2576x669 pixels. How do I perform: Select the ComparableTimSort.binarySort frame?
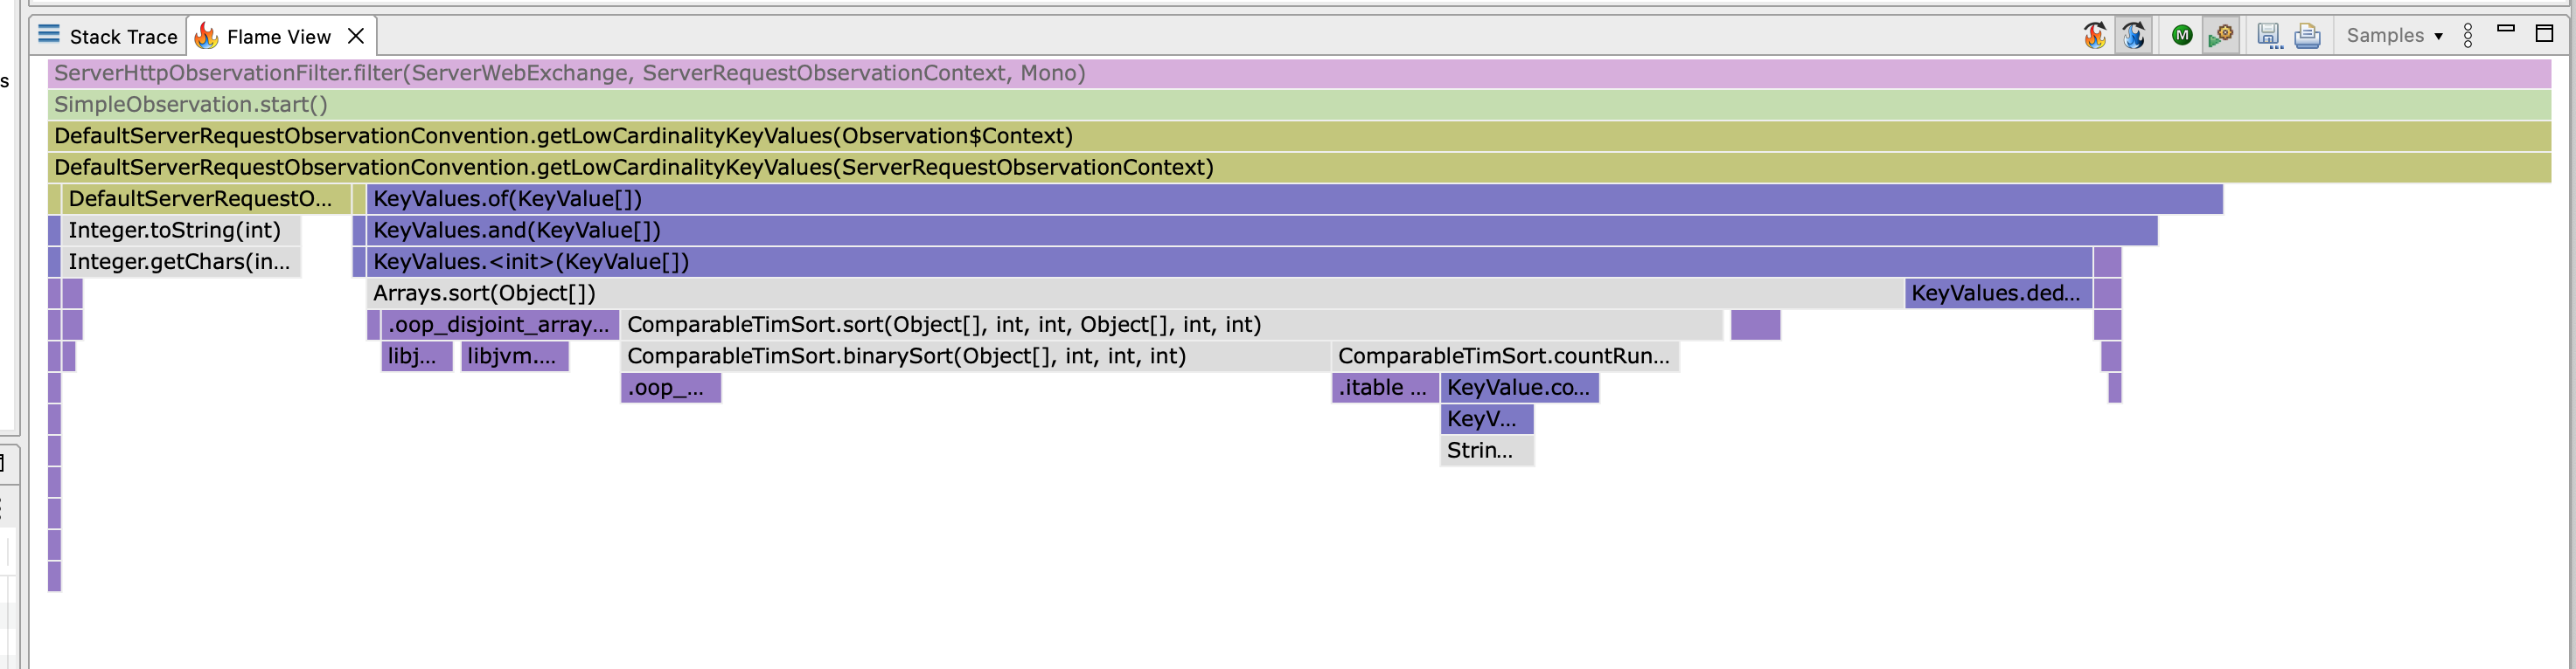975,356
